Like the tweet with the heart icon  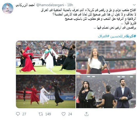click(64, 114)
